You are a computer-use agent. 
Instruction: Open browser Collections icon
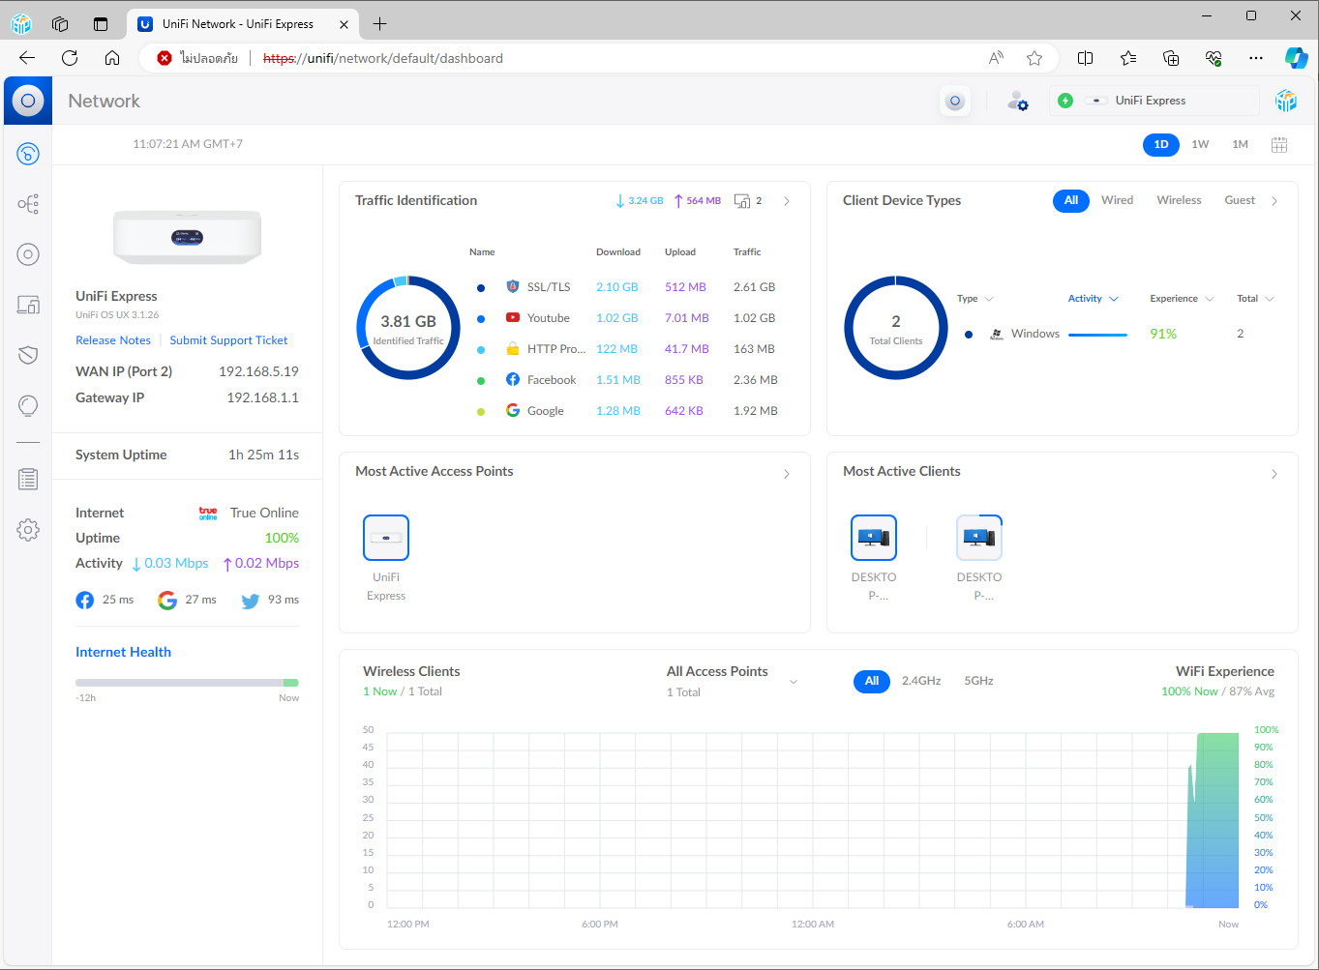[1171, 58]
